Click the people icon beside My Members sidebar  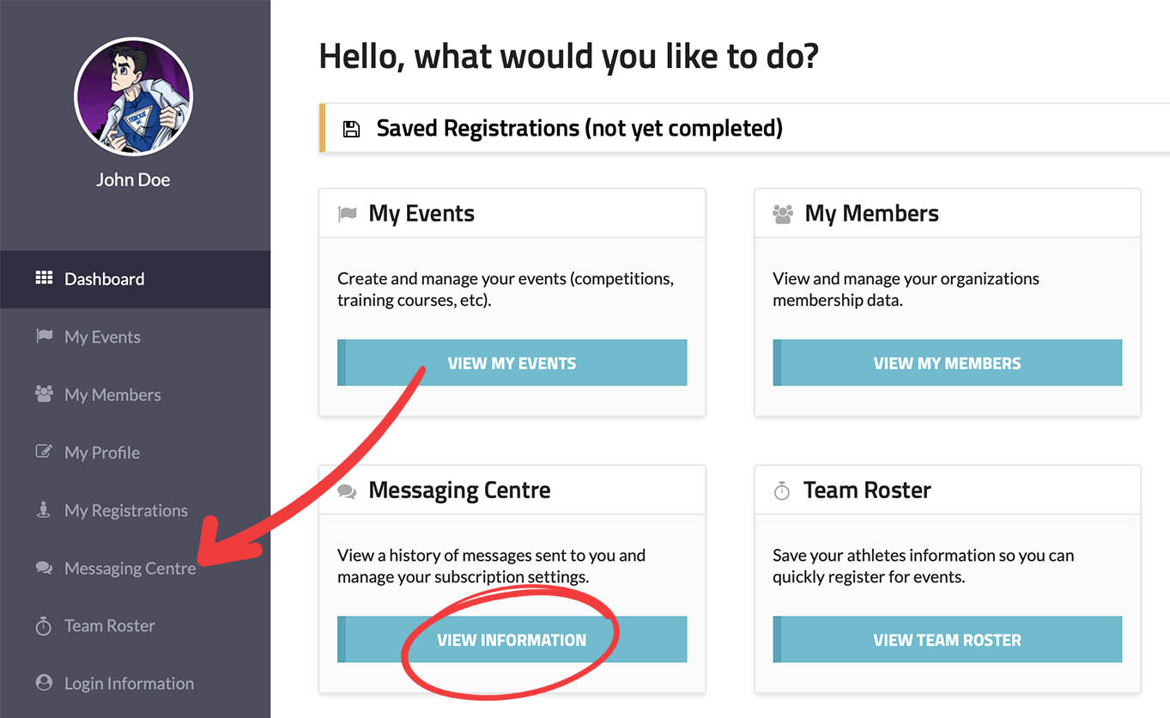(x=44, y=394)
